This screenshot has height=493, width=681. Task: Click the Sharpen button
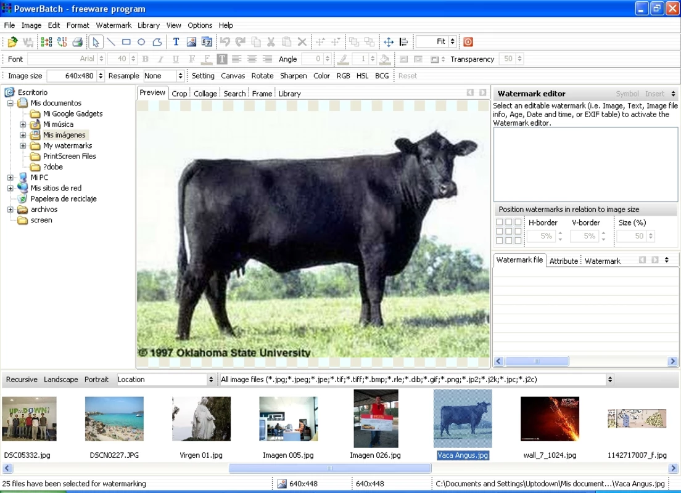pos(293,76)
